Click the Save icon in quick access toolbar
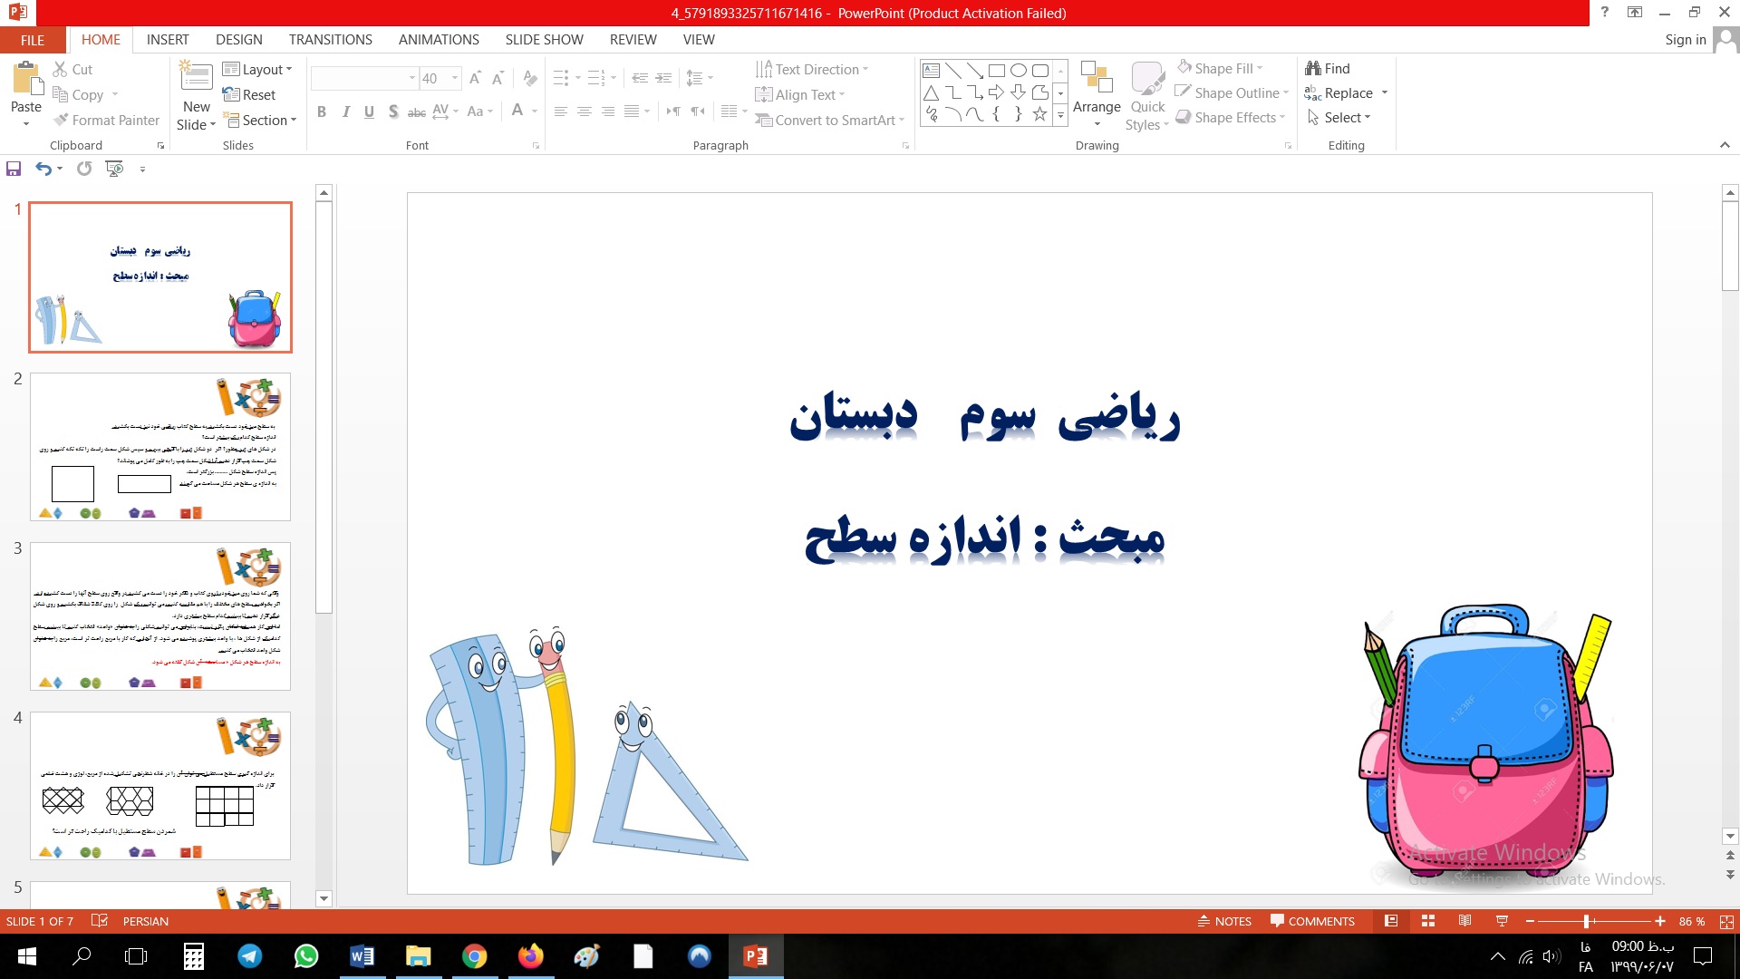Screen dimensions: 1740x979 click(14, 169)
